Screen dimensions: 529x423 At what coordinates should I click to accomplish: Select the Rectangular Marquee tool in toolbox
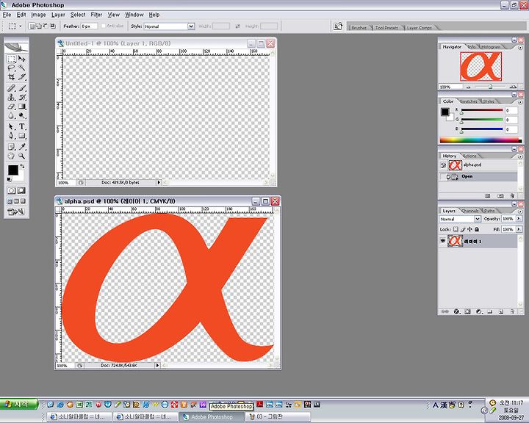tap(12, 59)
